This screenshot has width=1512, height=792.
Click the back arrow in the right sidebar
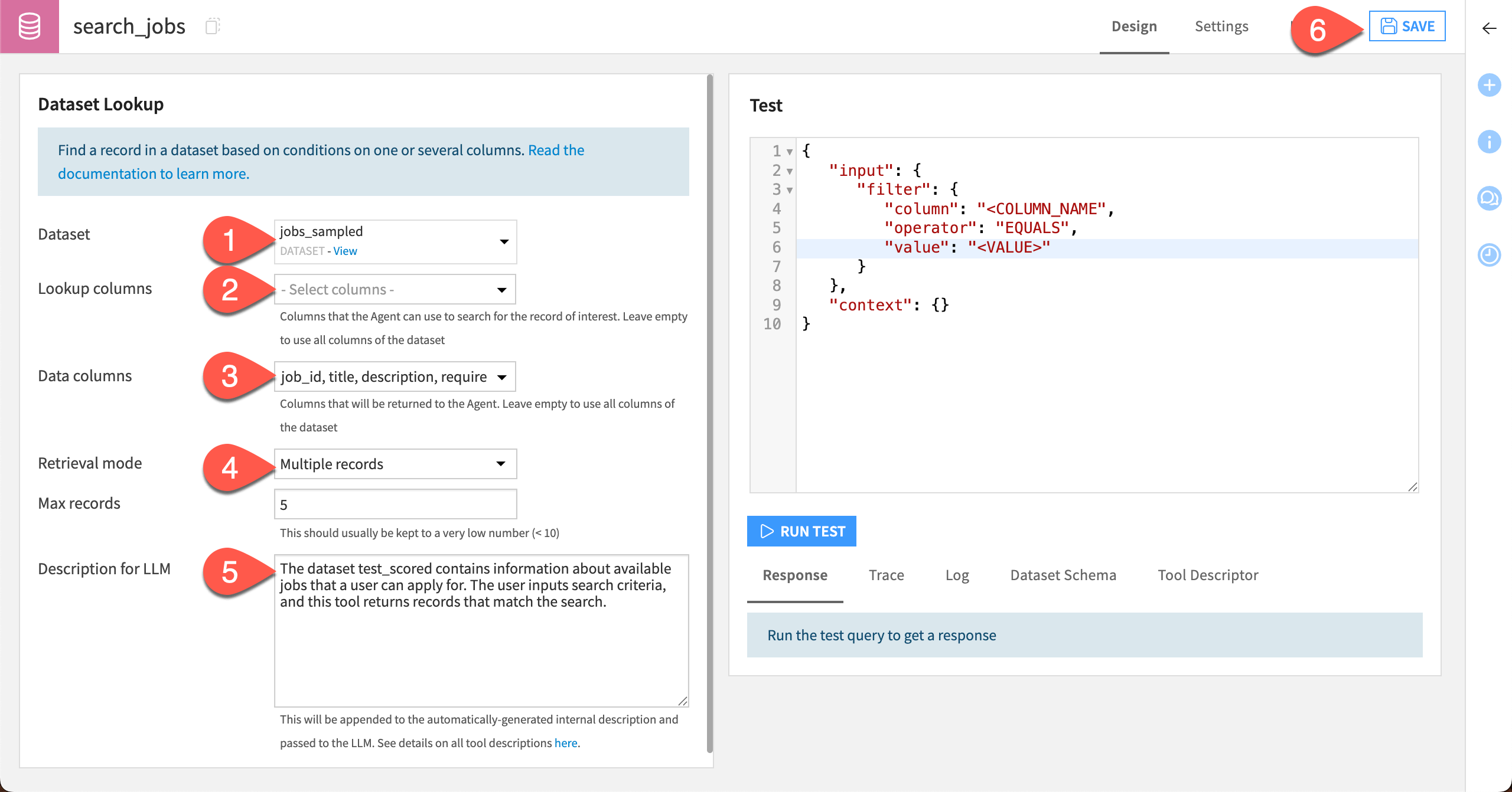tap(1489, 28)
